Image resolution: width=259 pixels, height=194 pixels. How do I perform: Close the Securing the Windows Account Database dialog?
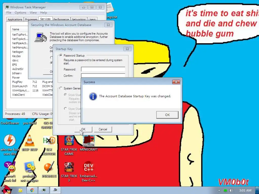coord(108,25)
